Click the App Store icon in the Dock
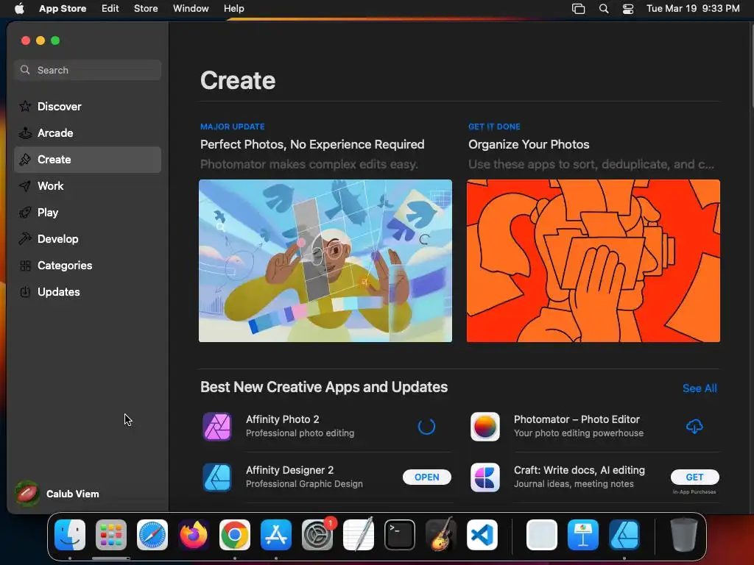This screenshot has width=754, height=565. (276, 535)
